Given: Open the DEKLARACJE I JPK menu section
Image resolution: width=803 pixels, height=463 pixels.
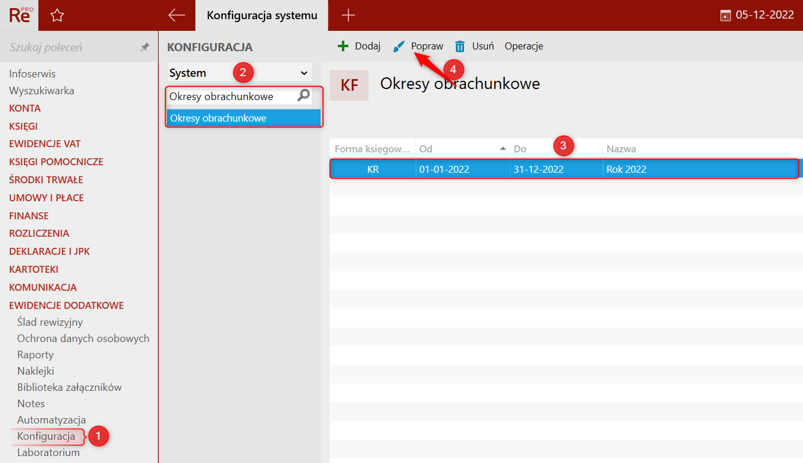Looking at the screenshot, I should (x=49, y=251).
